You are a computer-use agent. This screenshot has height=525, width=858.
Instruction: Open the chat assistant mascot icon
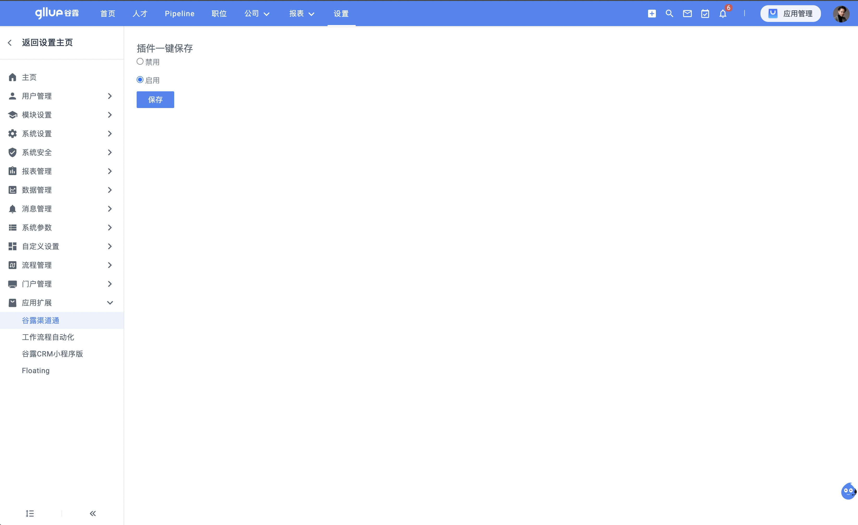848,491
